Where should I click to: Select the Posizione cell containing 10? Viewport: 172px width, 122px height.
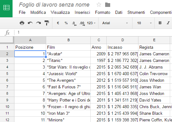(30, 113)
